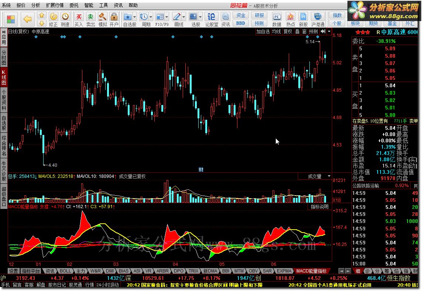Click the BBD button in the toolbar
The height and width of the screenshot is (291, 422).
point(241,23)
